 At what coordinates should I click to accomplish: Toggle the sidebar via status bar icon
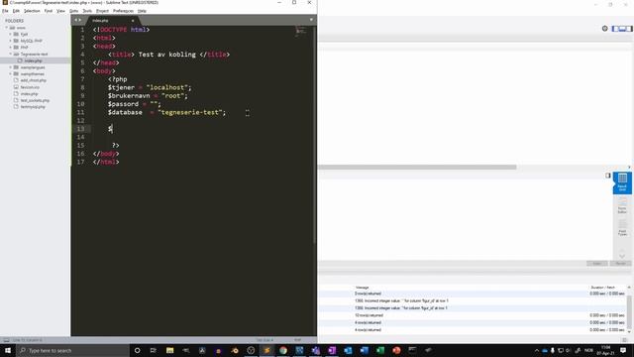tap(6, 340)
